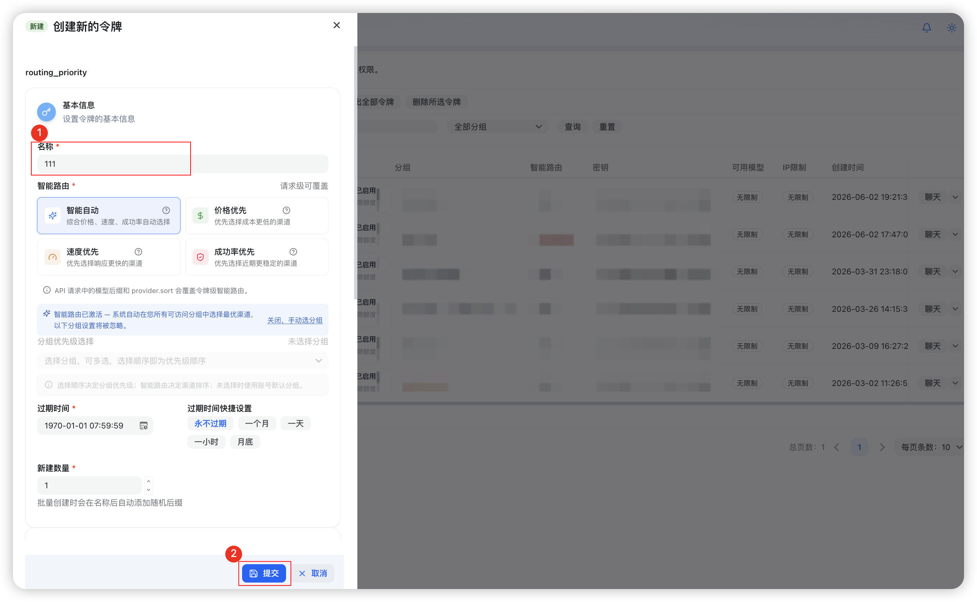Image resolution: width=977 pixels, height=602 pixels.
Task: Select the 智能自动 routing option
Action: coord(109,215)
